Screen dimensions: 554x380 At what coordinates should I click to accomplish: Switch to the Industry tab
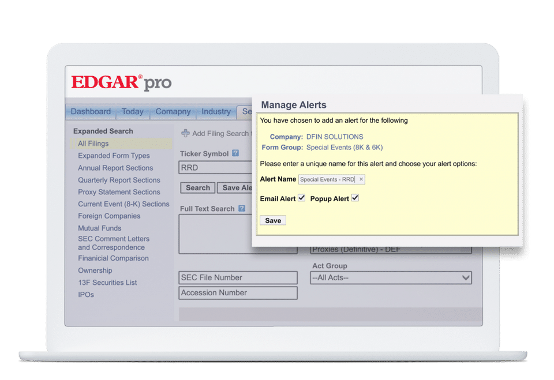coord(216,112)
